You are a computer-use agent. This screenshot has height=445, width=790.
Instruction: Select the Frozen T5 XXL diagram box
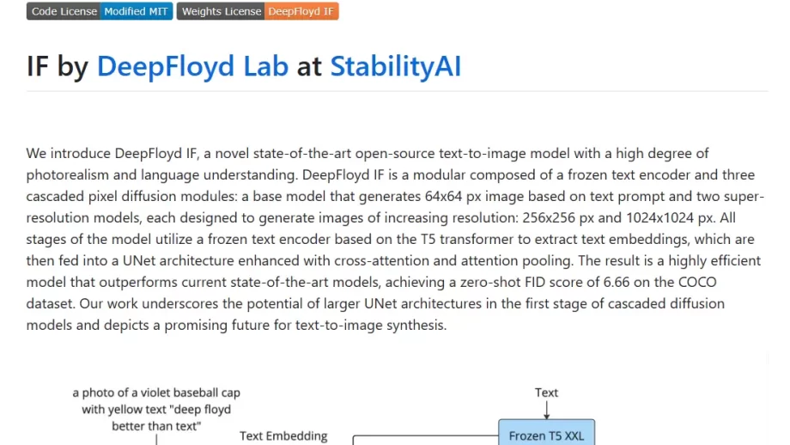547,433
